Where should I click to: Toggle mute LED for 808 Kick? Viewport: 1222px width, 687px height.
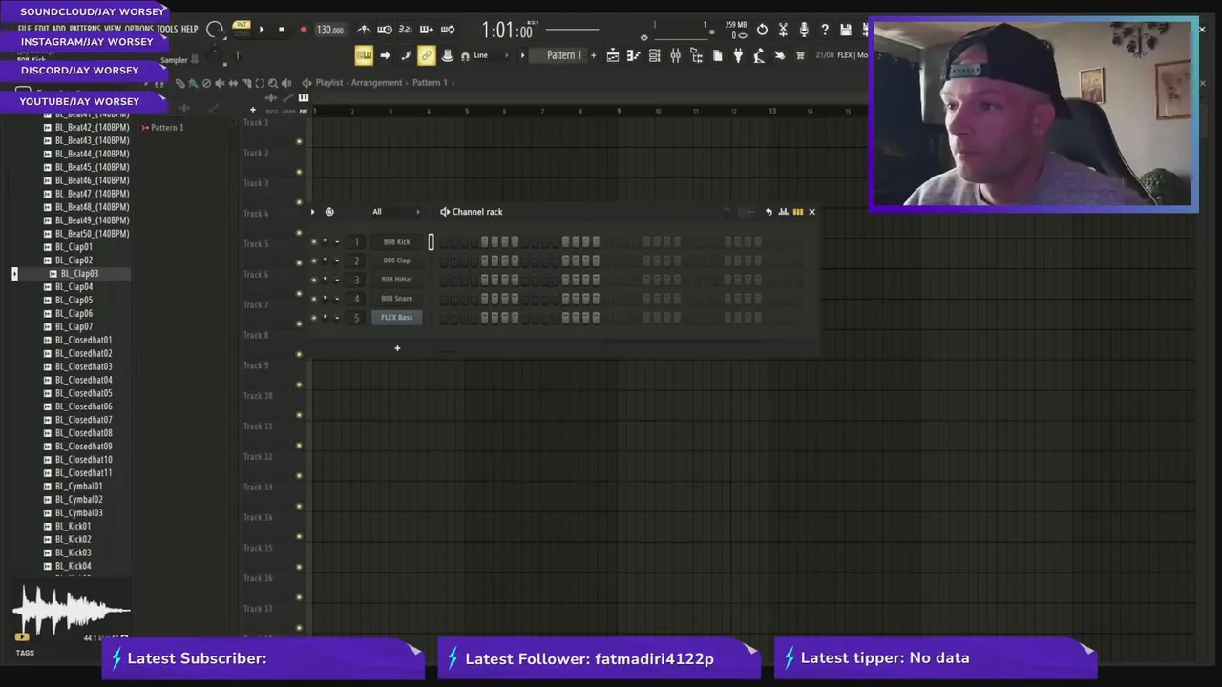(313, 242)
